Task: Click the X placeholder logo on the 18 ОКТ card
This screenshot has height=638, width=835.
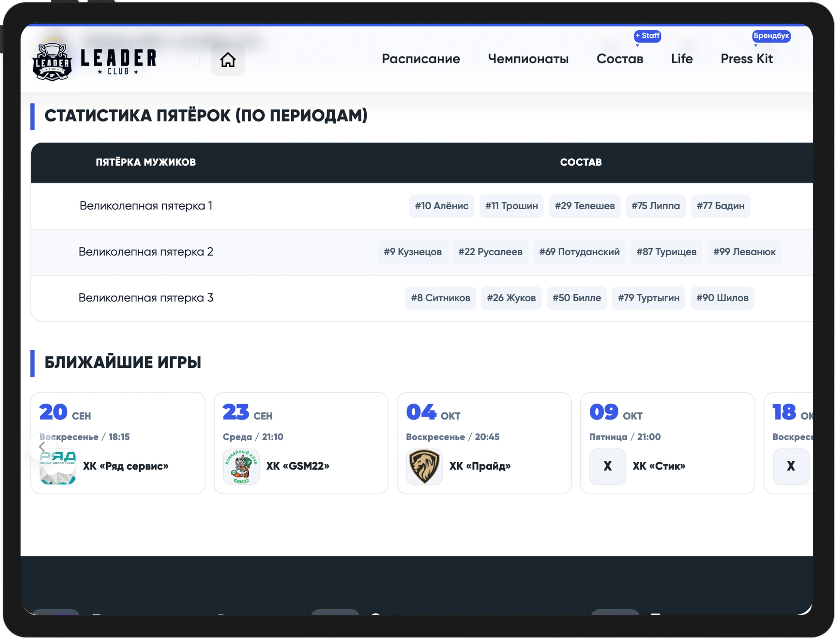Action: 791,467
